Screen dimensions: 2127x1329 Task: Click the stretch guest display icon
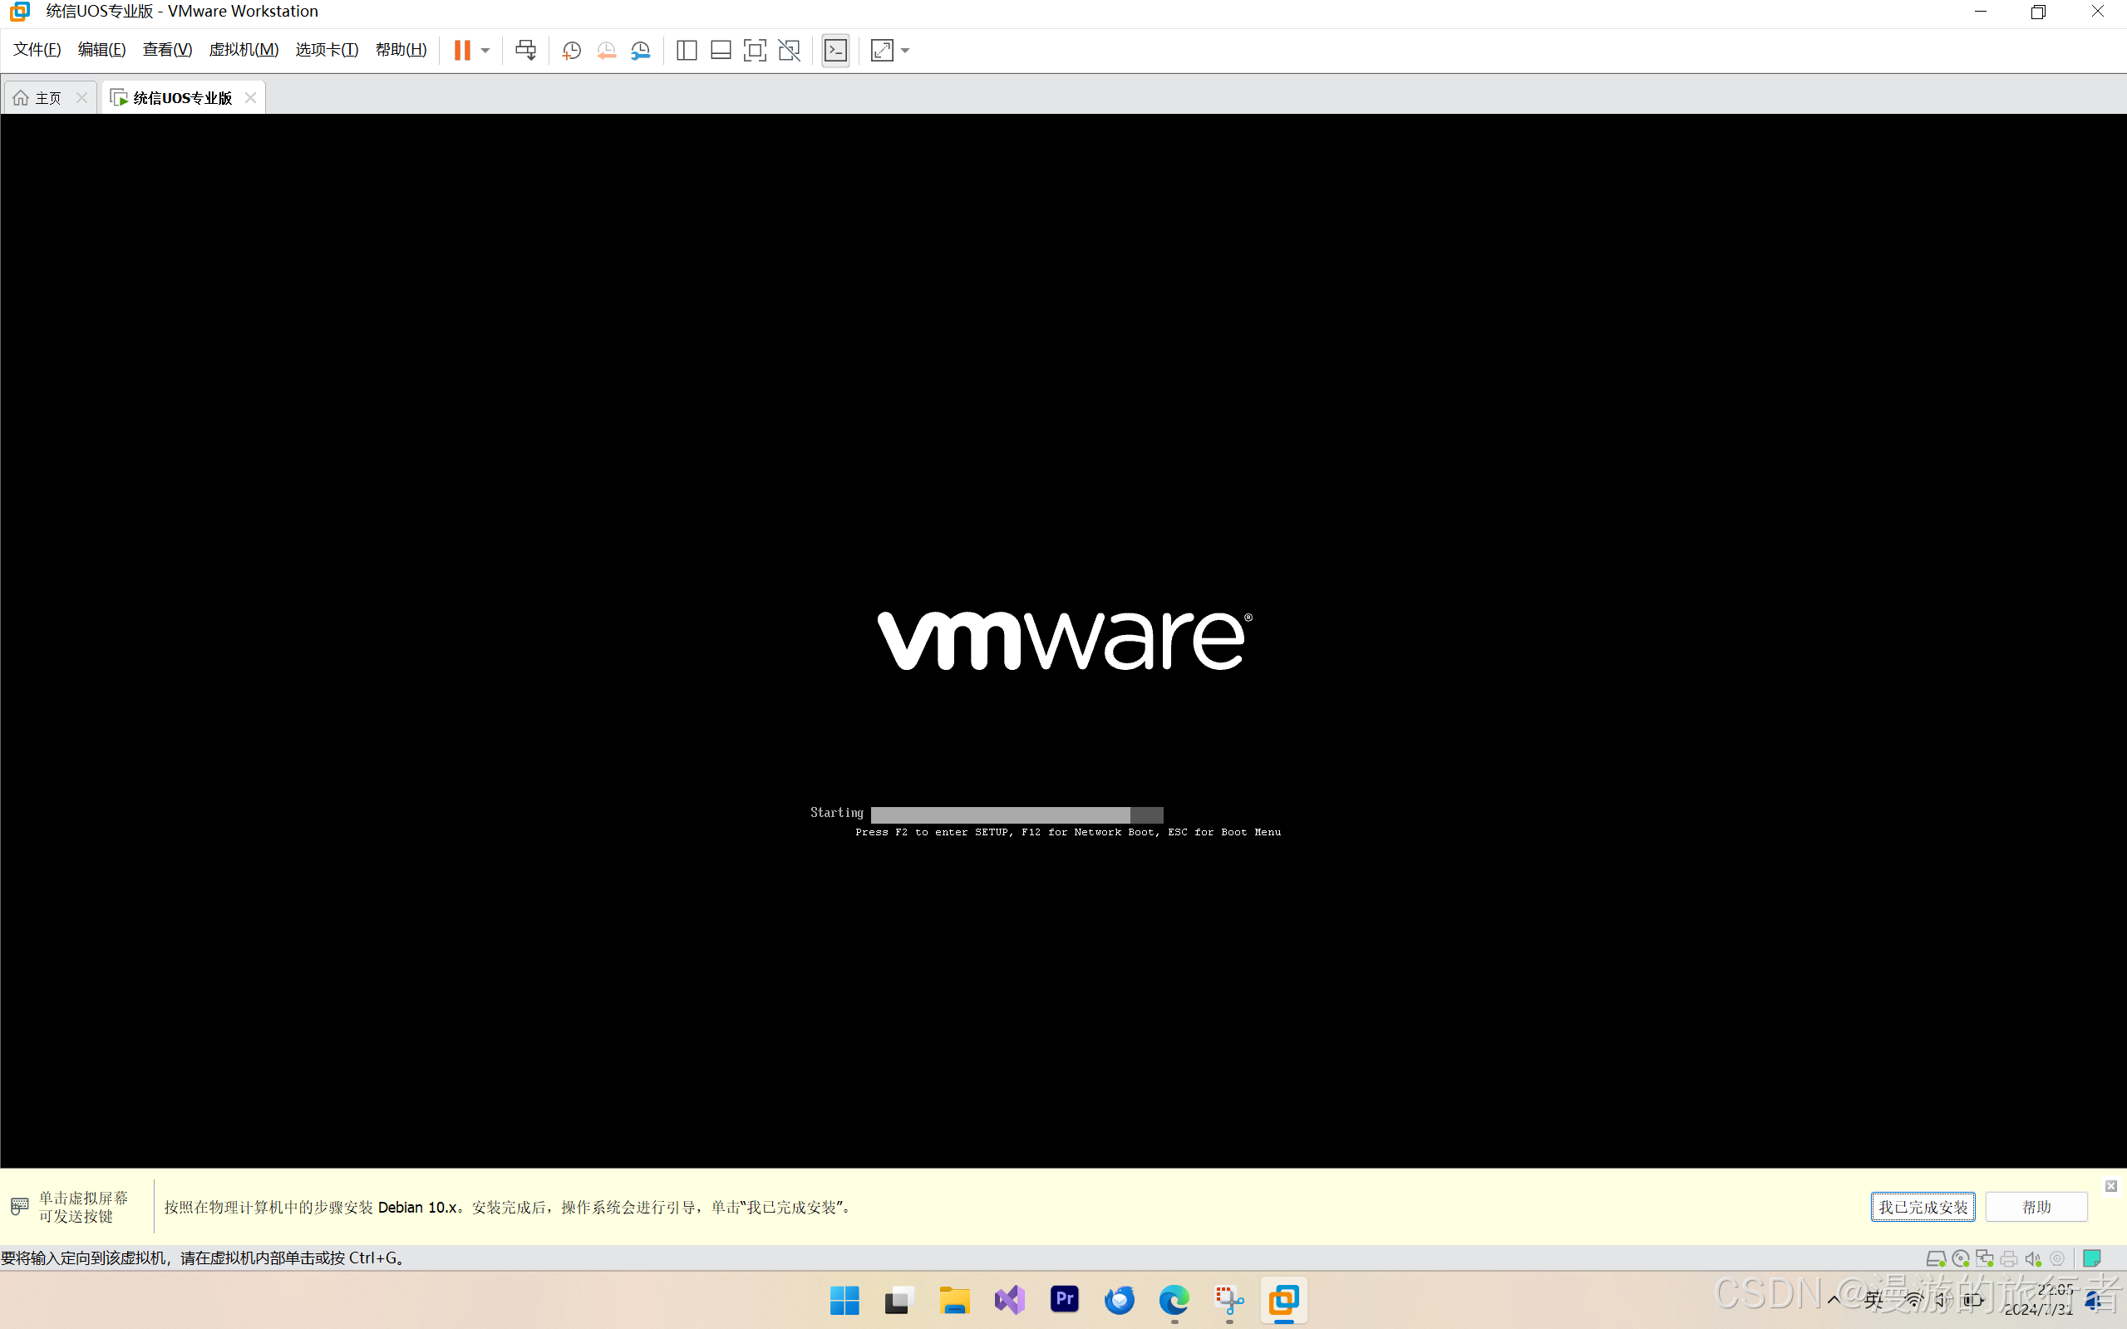pyautogui.click(x=882, y=50)
